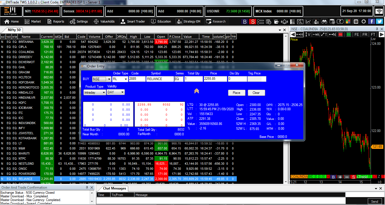The width and height of the screenshot is (385, 205).
Task: Click the Price input field
Action: 215,79
